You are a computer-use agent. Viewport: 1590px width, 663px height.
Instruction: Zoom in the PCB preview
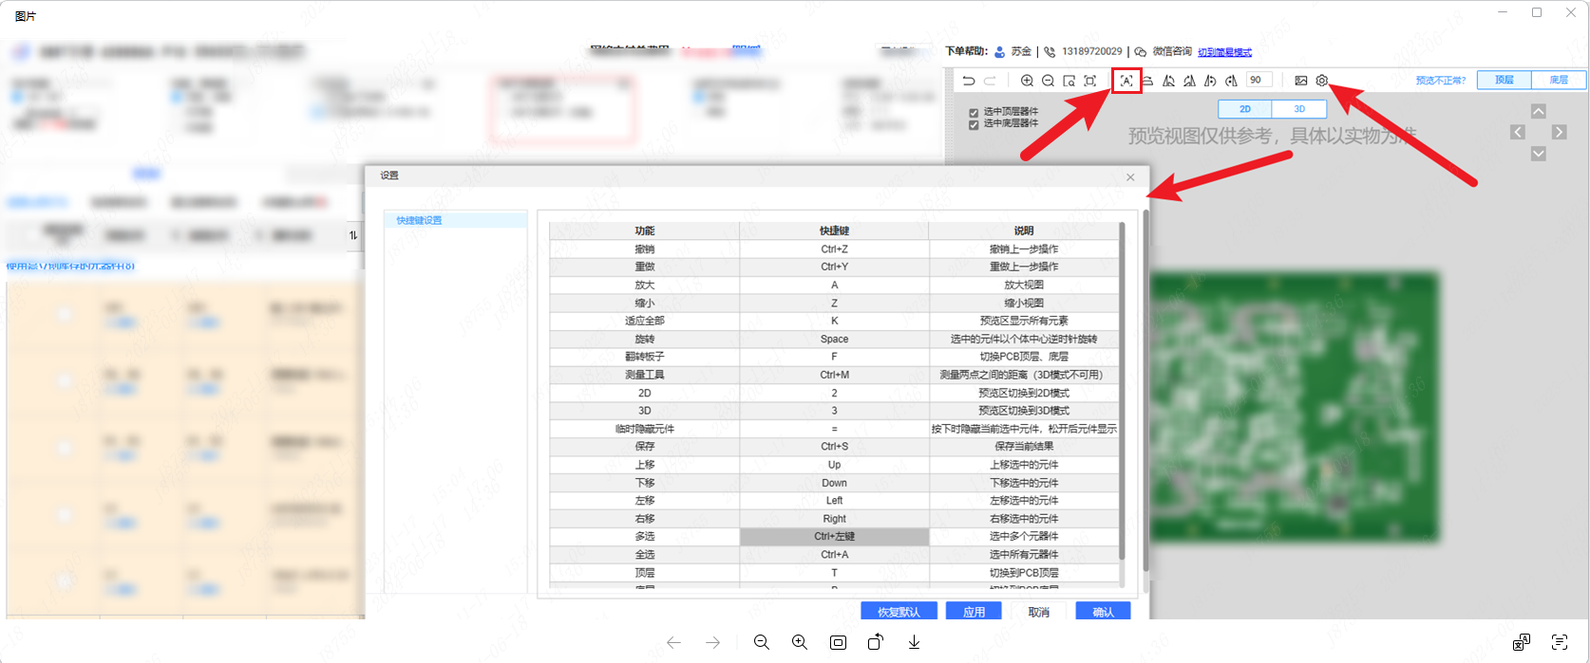[x=1027, y=81]
